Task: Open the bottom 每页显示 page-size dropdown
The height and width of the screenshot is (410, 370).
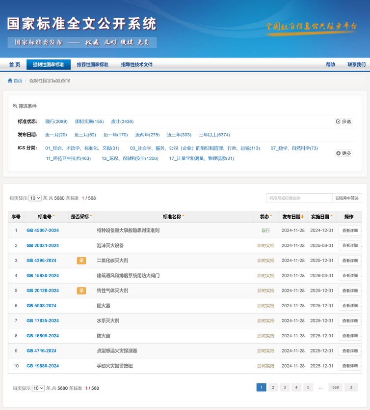Action: (38, 388)
